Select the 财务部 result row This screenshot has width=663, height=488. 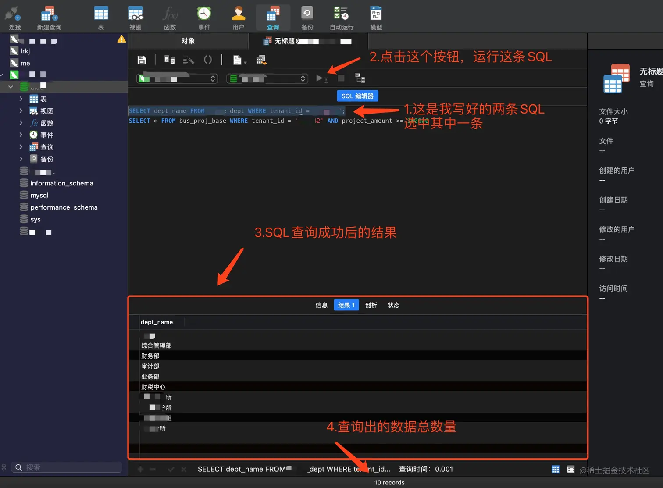[150, 356]
